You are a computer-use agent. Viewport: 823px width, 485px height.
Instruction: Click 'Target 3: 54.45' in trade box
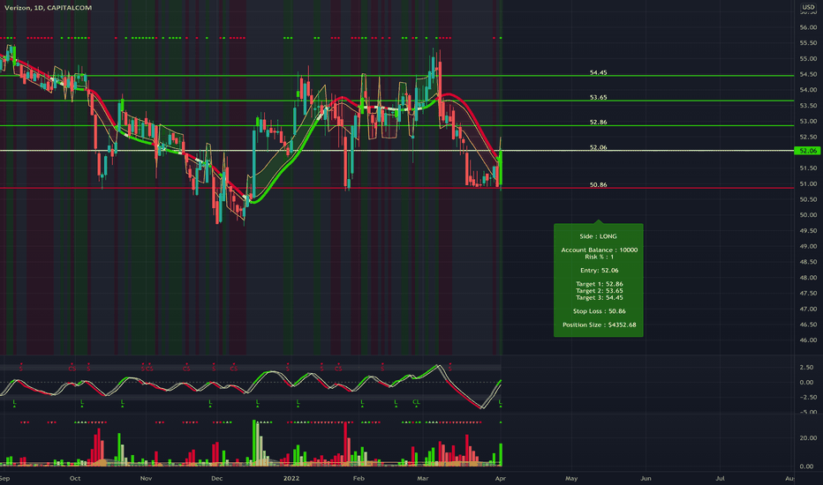(600, 297)
